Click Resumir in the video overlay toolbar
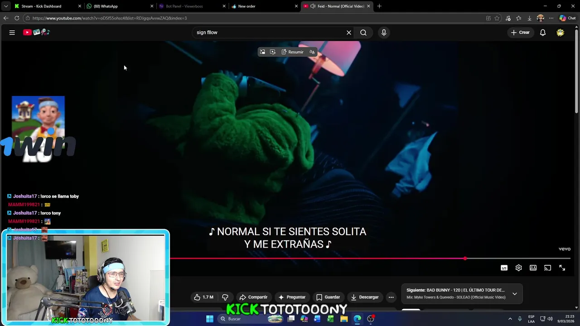 (x=292, y=52)
